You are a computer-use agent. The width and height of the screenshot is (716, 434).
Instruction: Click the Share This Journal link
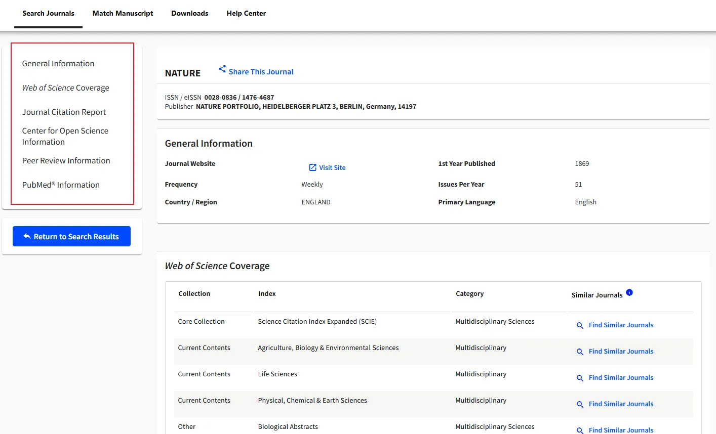coord(261,72)
